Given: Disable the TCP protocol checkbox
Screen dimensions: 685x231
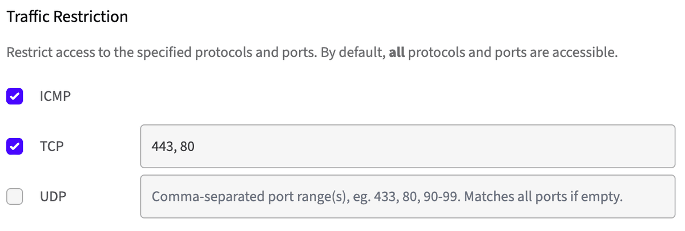Looking at the screenshot, I should [x=14, y=147].
